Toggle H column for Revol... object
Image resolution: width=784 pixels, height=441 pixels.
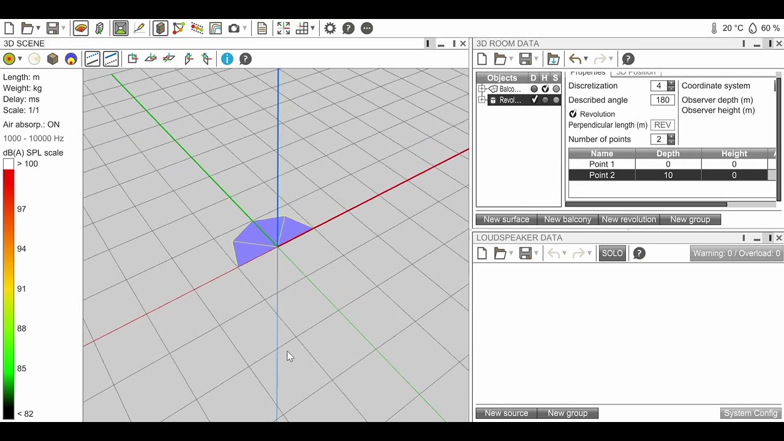(545, 100)
